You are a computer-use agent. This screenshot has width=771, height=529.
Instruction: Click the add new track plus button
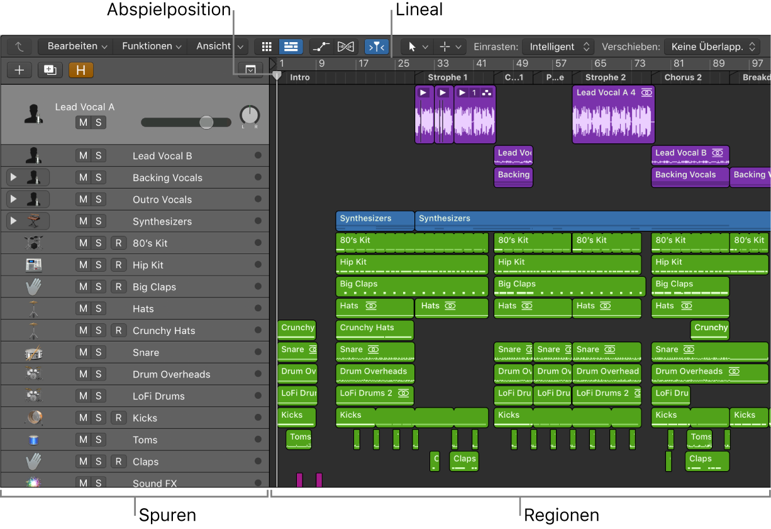[19, 70]
